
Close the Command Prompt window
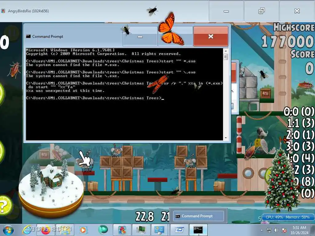211,37
